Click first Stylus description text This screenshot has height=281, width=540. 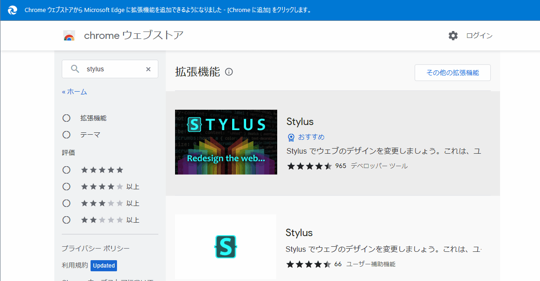[x=384, y=151]
